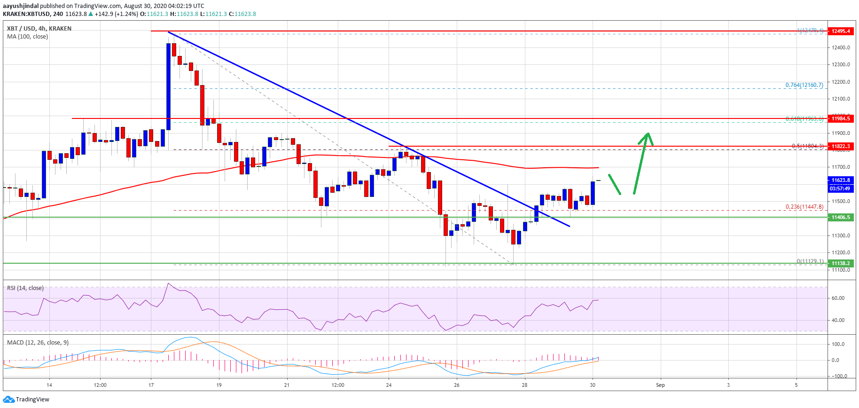859x408 pixels.
Task: Click the 100.0 MACD axis level
Action: [838, 344]
